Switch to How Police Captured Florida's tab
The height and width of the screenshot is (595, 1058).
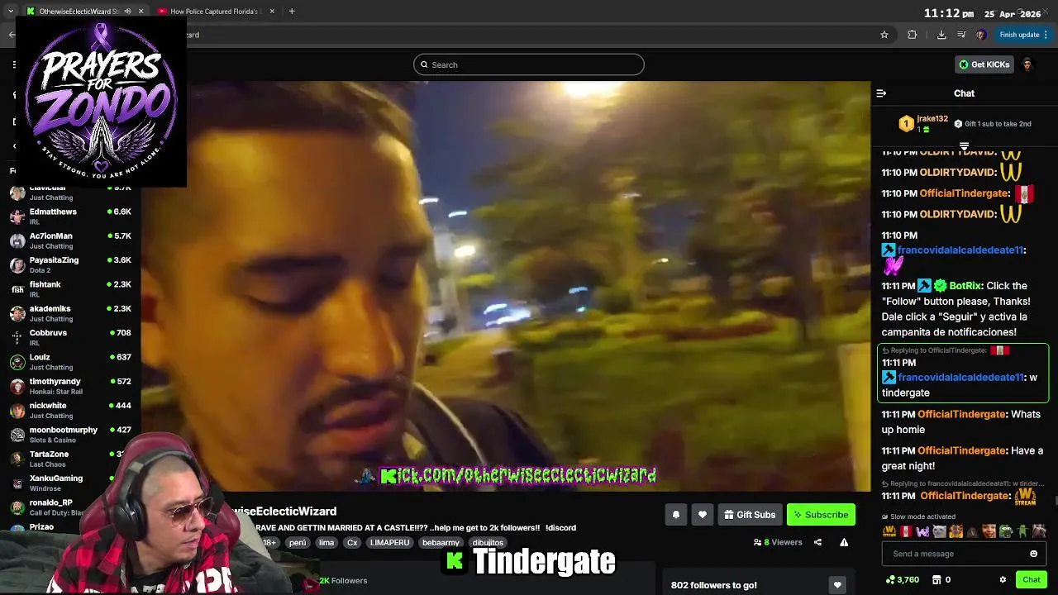[213, 12]
